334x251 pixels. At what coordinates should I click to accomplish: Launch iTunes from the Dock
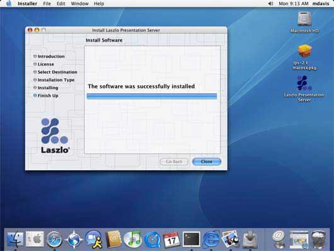(x=132, y=240)
